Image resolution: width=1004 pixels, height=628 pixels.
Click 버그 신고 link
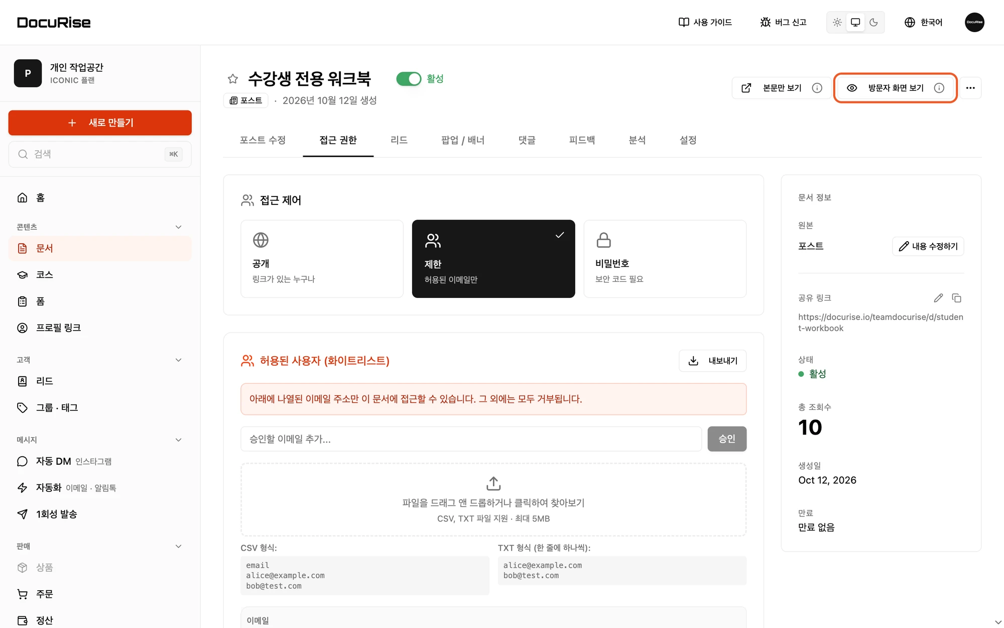pyautogui.click(x=783, y=22)
